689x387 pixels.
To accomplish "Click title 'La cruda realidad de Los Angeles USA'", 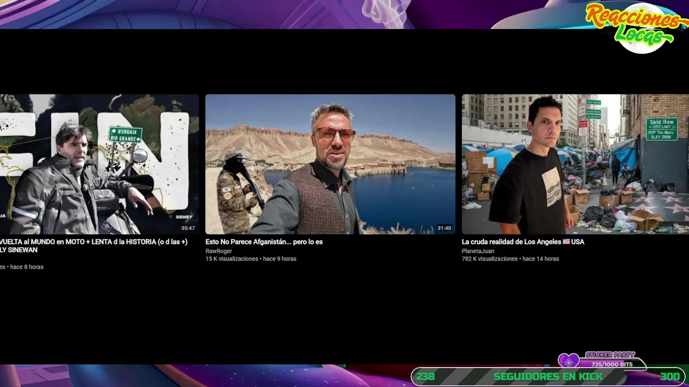I will coord(523,242).
